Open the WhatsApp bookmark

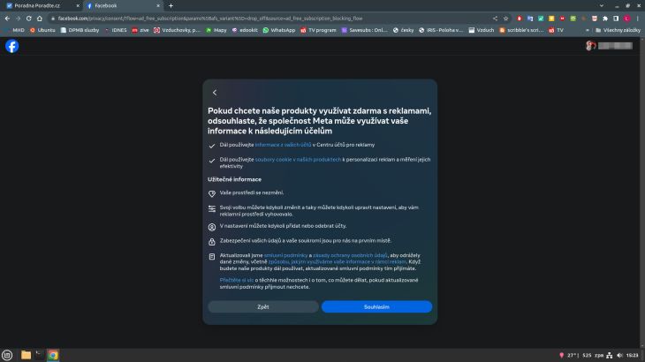pyautogui.click(x=279, y=30)
